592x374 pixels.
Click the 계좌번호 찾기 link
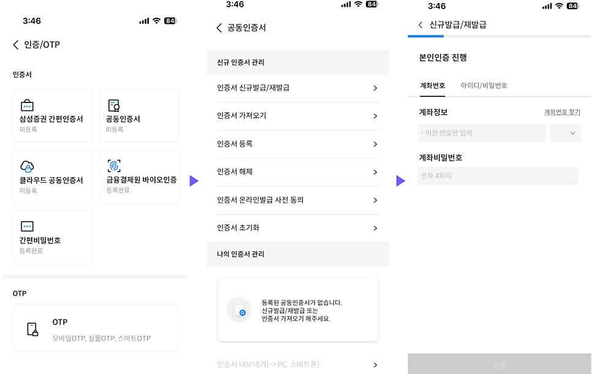click(x=562, y=112)
